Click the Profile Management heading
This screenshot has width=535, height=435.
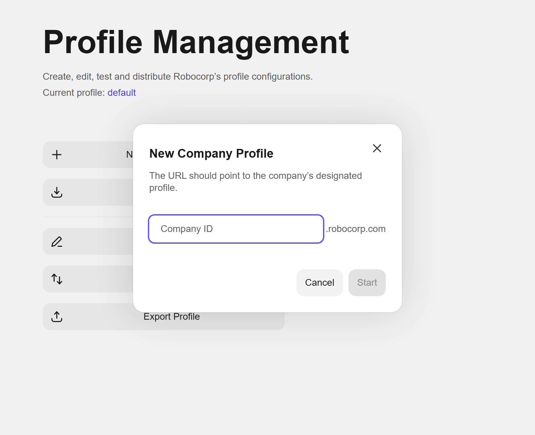pyautogui.click(x=196, y=42)
